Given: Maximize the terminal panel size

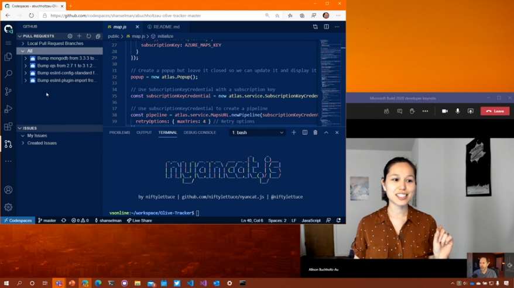Looking at the screenshot, I should coord(326,133).
